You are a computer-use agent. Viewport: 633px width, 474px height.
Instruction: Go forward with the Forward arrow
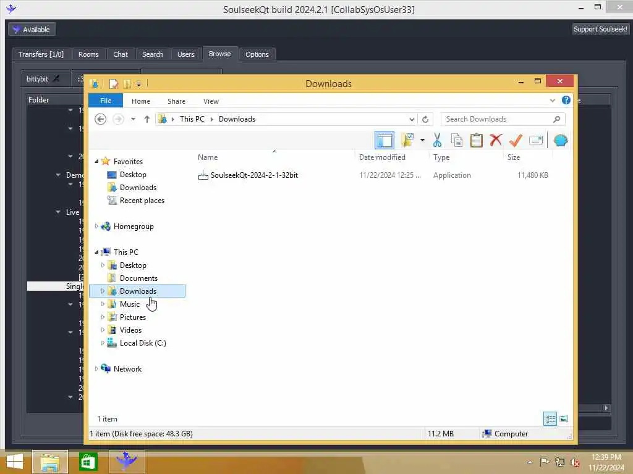118,119
